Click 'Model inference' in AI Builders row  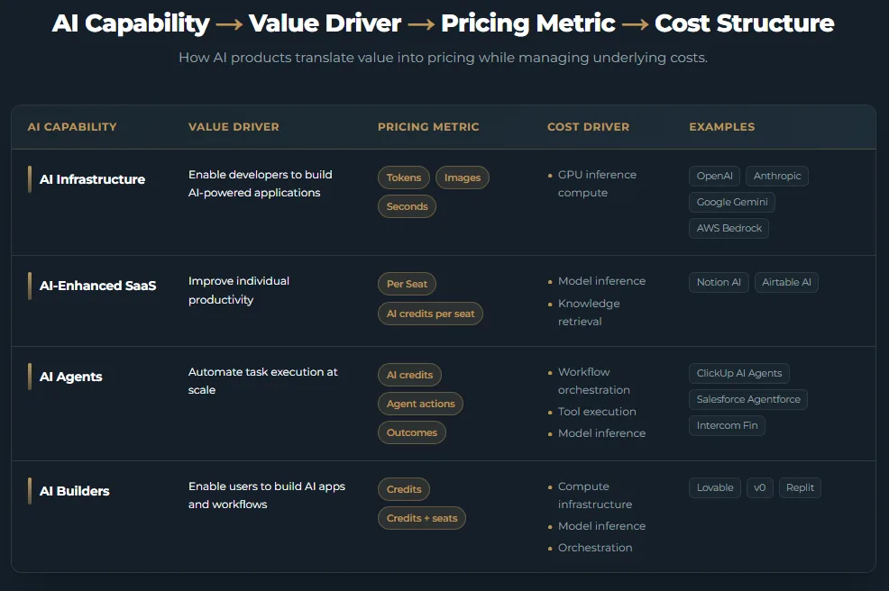601,526
